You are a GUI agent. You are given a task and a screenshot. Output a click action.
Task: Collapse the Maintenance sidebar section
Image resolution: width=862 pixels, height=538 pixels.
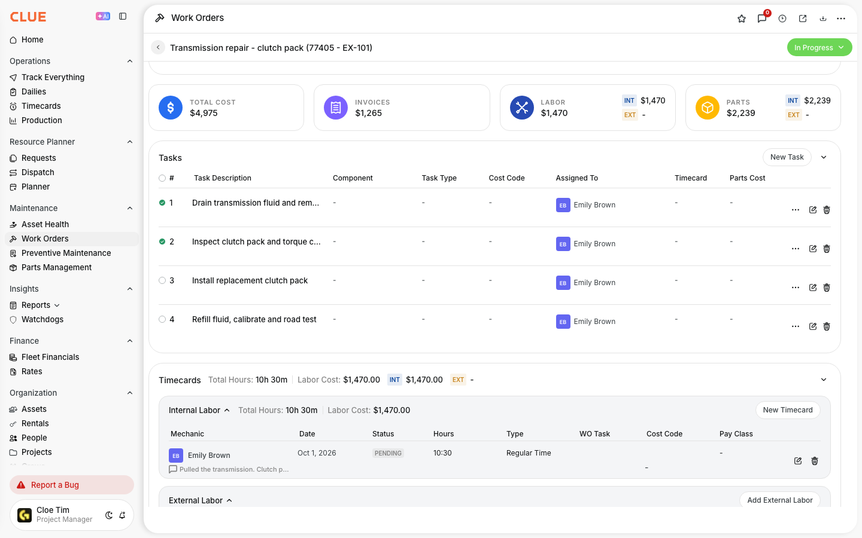coord(130,208)
